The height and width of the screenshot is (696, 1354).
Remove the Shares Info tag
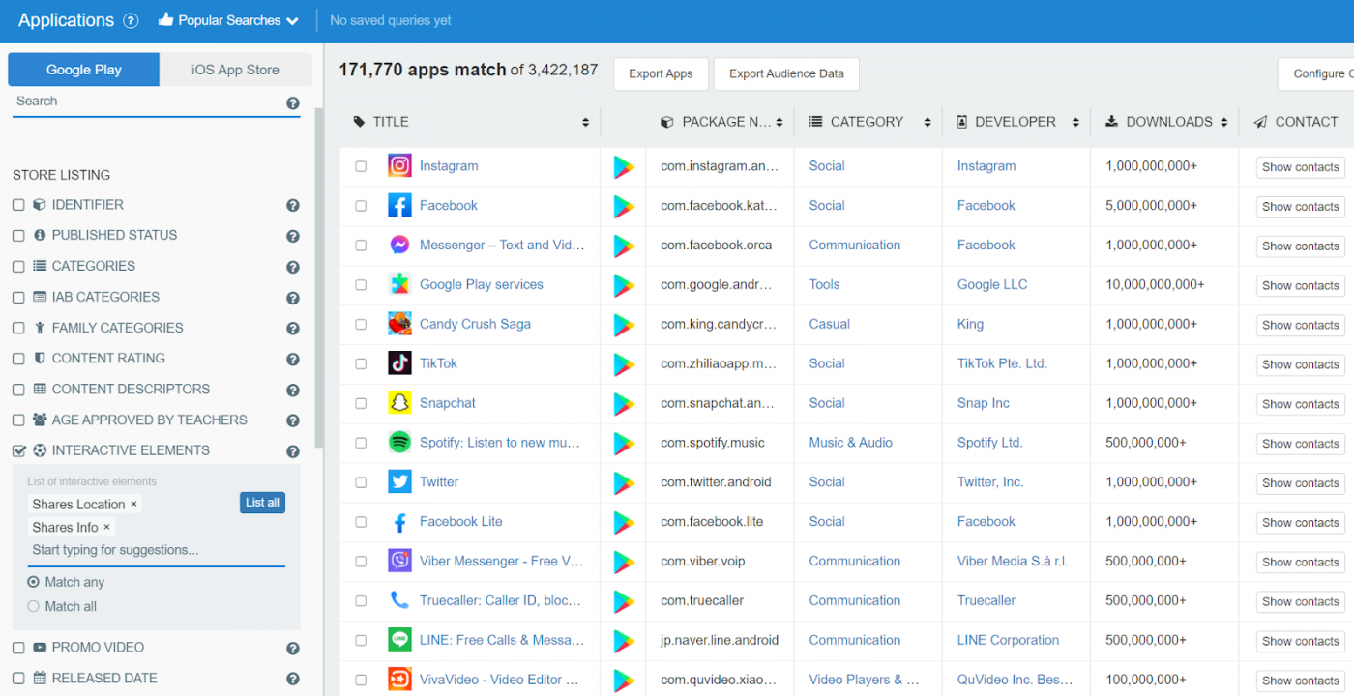coord(106,527)
